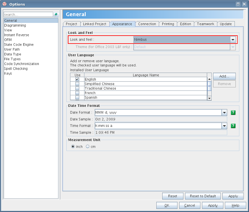Click the language list scrollbar thumb
The image size is (249, 212).
coord(210,86)
